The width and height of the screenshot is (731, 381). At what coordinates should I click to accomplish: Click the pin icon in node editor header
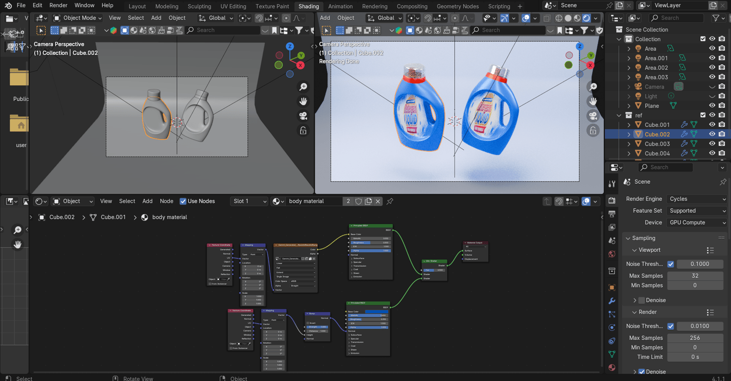(x=390, y=201)
